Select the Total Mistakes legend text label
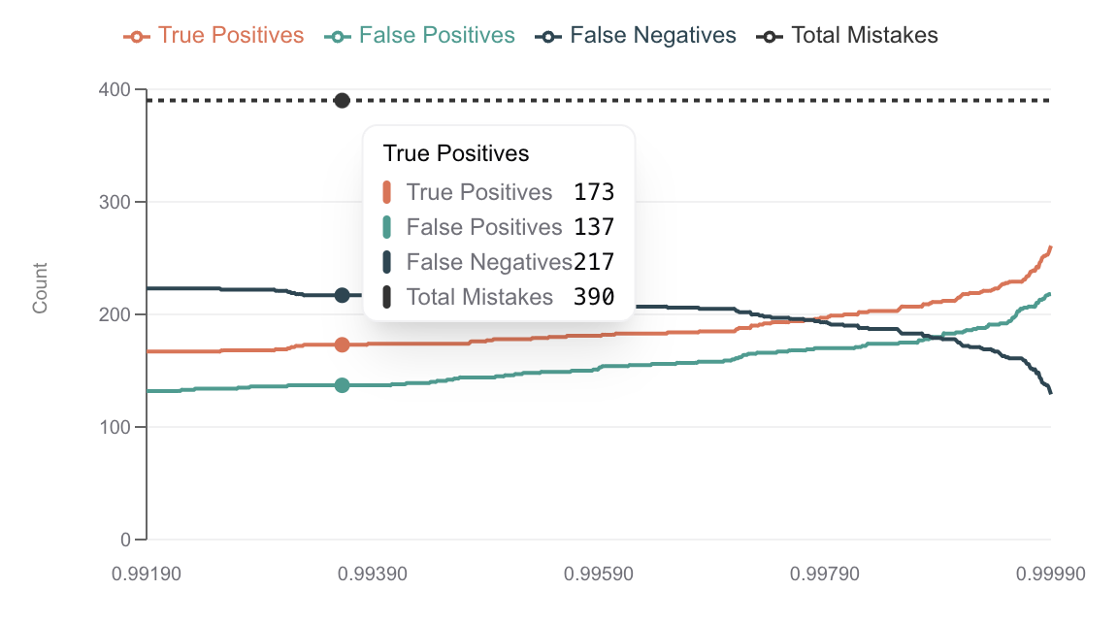The height and width of the screenshot is (623, 1118). [865, 36]
